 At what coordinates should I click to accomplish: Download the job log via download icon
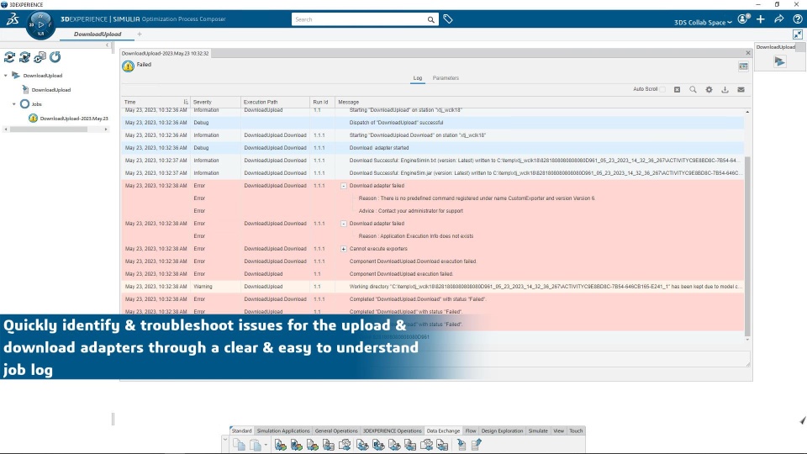click(x=725, y=90)
